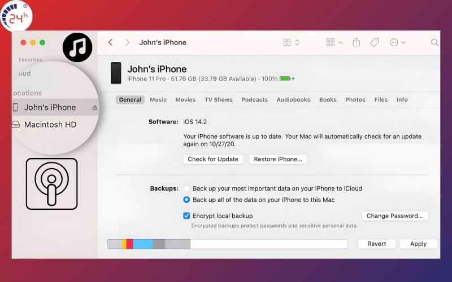Click the Macintosh HD drive icon
452x282 pixels.
[x=16, y=124]
